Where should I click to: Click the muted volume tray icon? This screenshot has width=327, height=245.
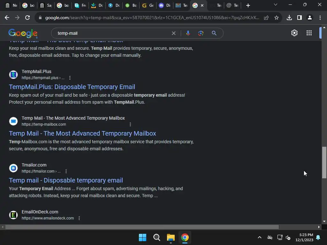click(x=288, y=237)
